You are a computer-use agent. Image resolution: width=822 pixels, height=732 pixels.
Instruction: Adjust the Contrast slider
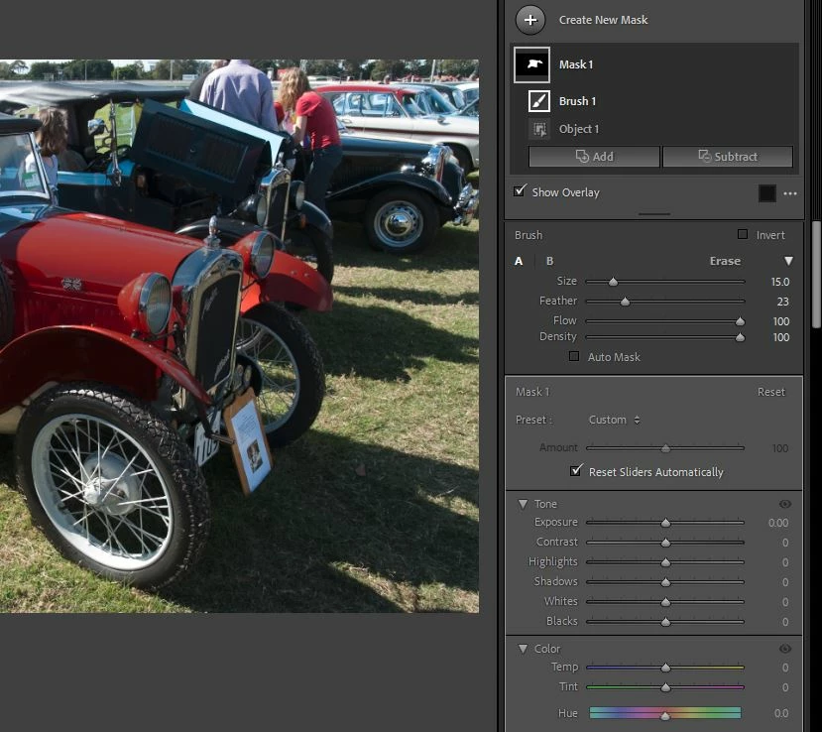pyautogui.click(x=664, y=543)
